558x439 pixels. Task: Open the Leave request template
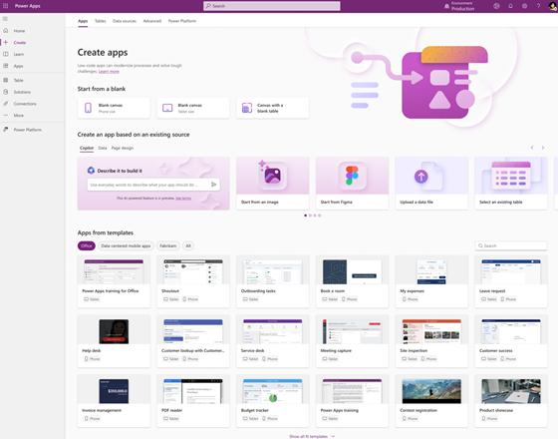(511, 281)
